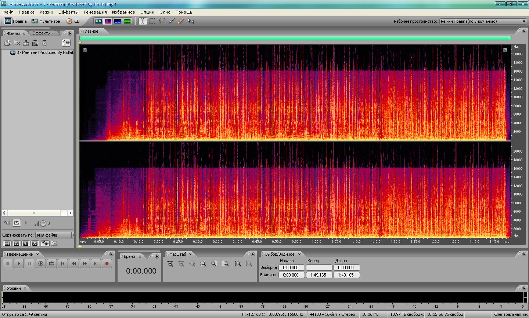Viewport: 529px width, 318px height.
Task: Click the green horizontal zoom range bar
Action: [x=295, y=38]
